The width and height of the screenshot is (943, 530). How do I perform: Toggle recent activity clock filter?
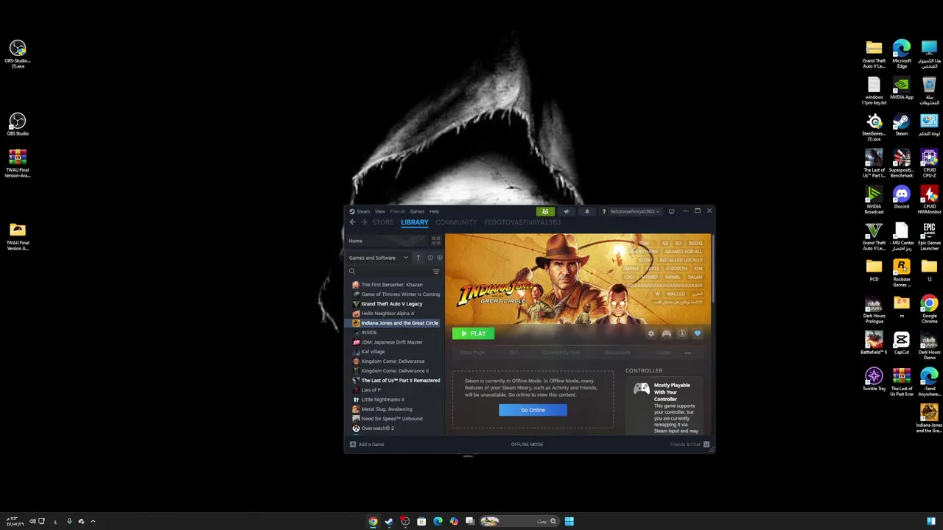tap(430, 258)
